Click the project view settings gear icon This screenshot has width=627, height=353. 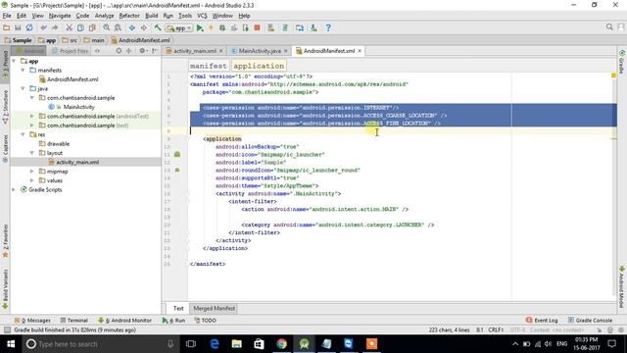(142, 51)
